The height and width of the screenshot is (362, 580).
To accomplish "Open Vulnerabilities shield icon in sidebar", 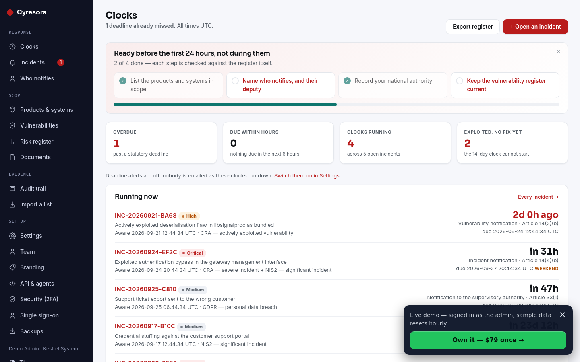I will [12, 125].
